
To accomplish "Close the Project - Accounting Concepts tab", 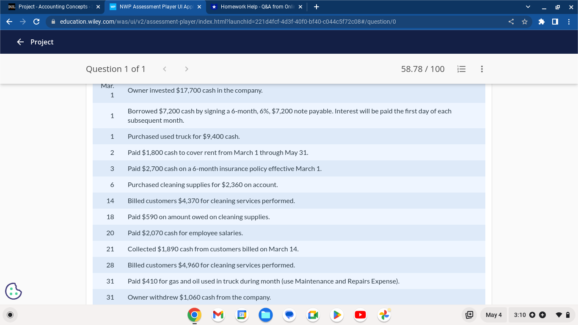I will pyautogui.click(x=98, y=7).
